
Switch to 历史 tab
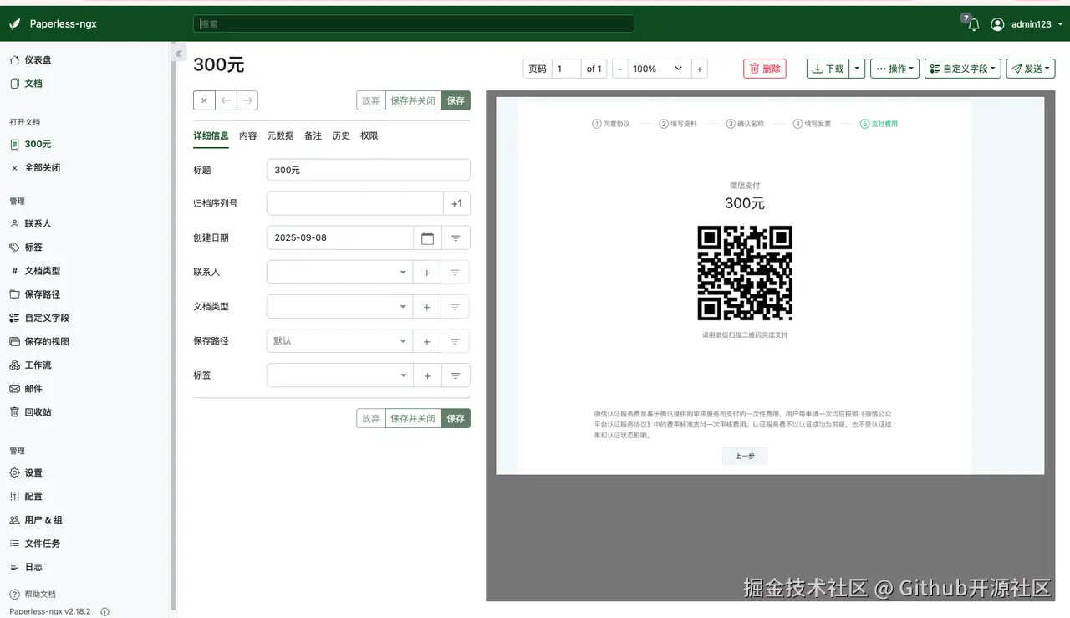pyautogui.click(x=341, y=135)
